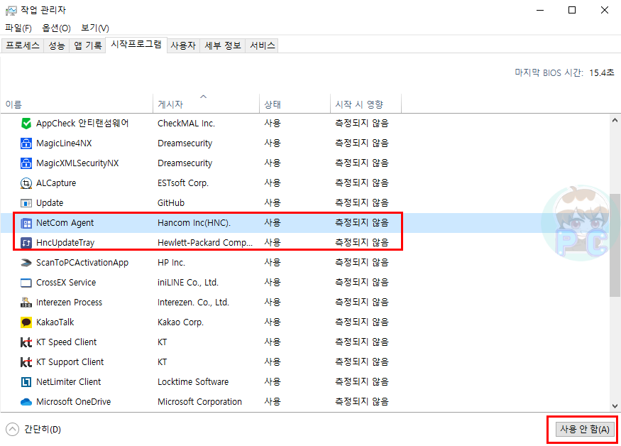This screenshot has width=621, height=446.
Task: Select the CrossEX Service entry name
Action: coord(66,282)
